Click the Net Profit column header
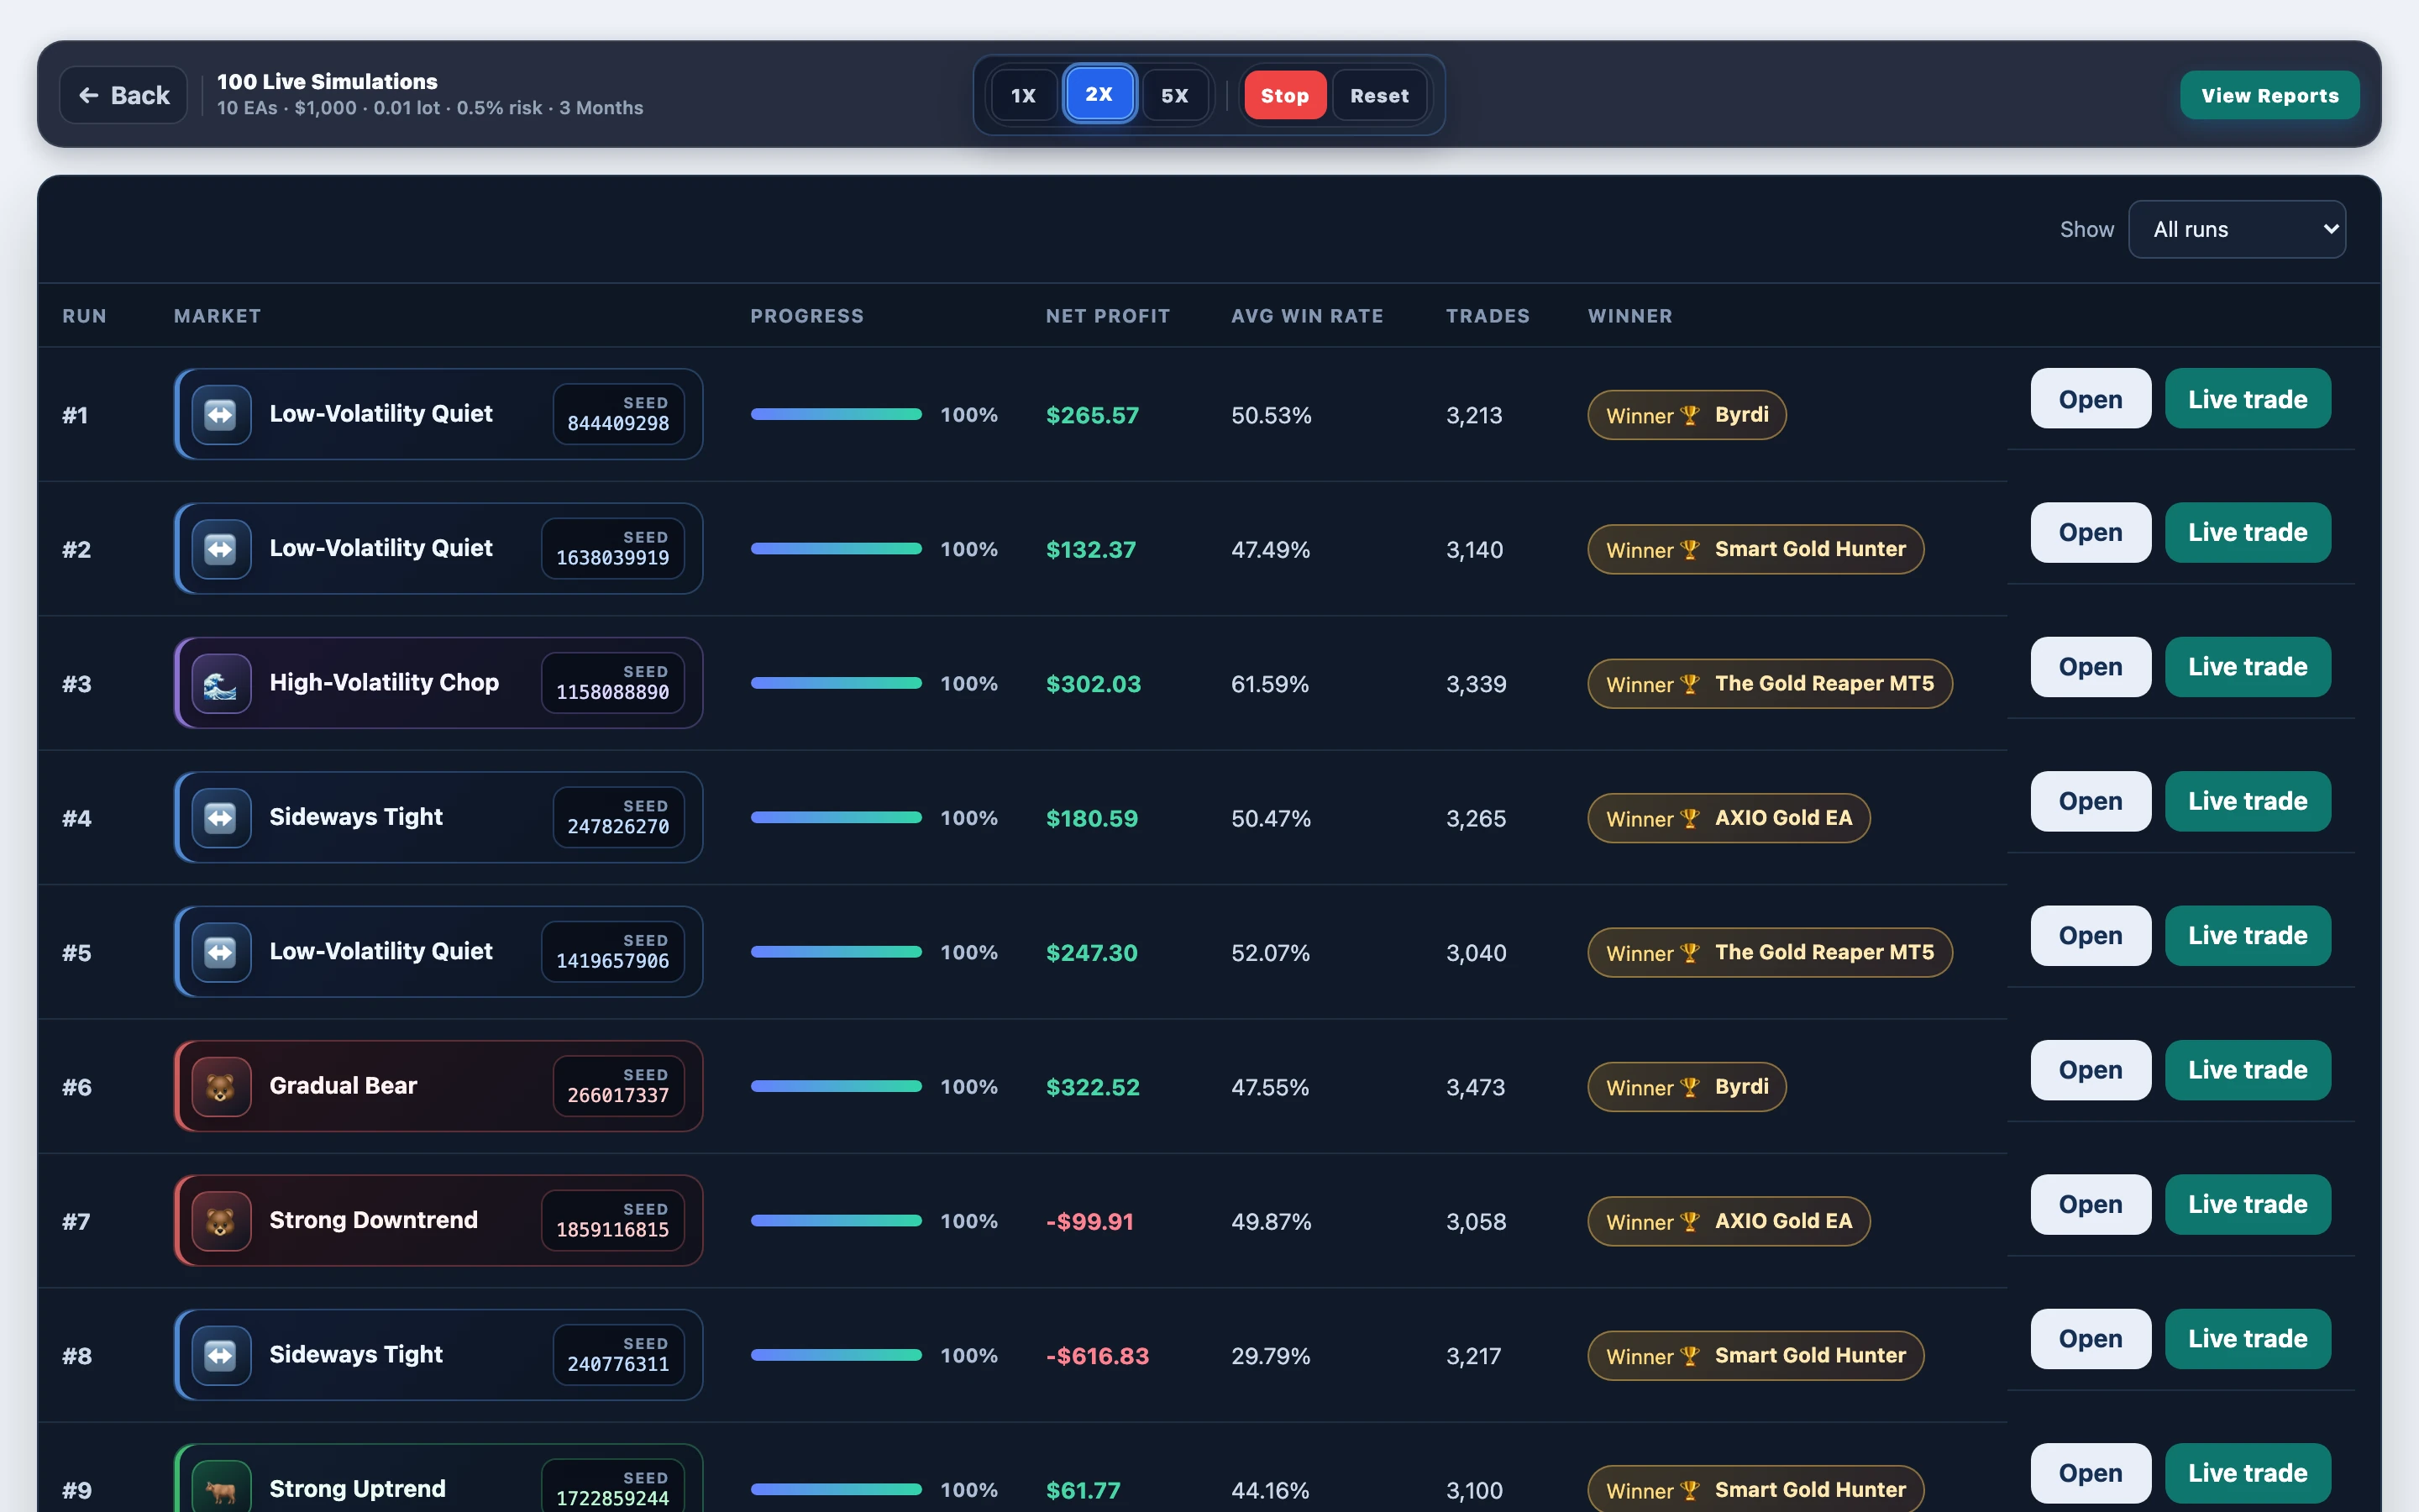Viewport: 2419px width, 1512px height. coord(1108,316)
